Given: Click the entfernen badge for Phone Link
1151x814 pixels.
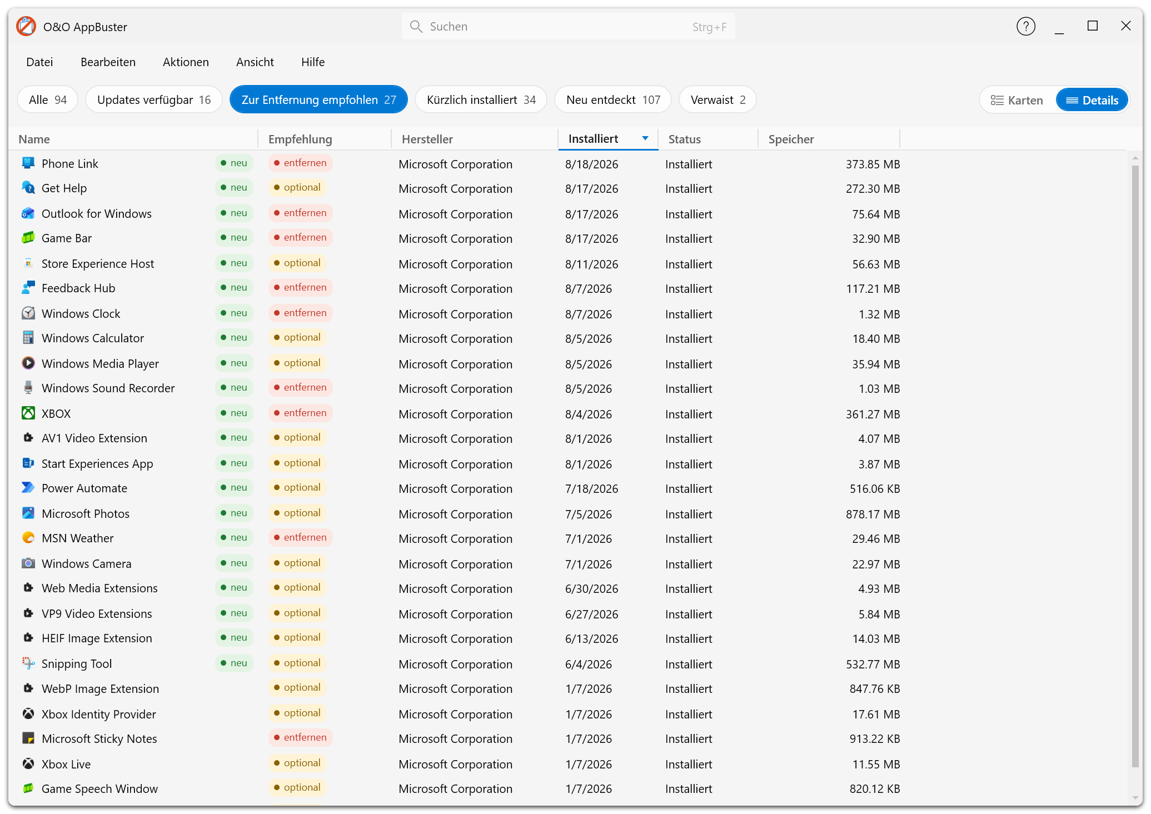Looking at the screenshot, I should click(x=300, y=163).
